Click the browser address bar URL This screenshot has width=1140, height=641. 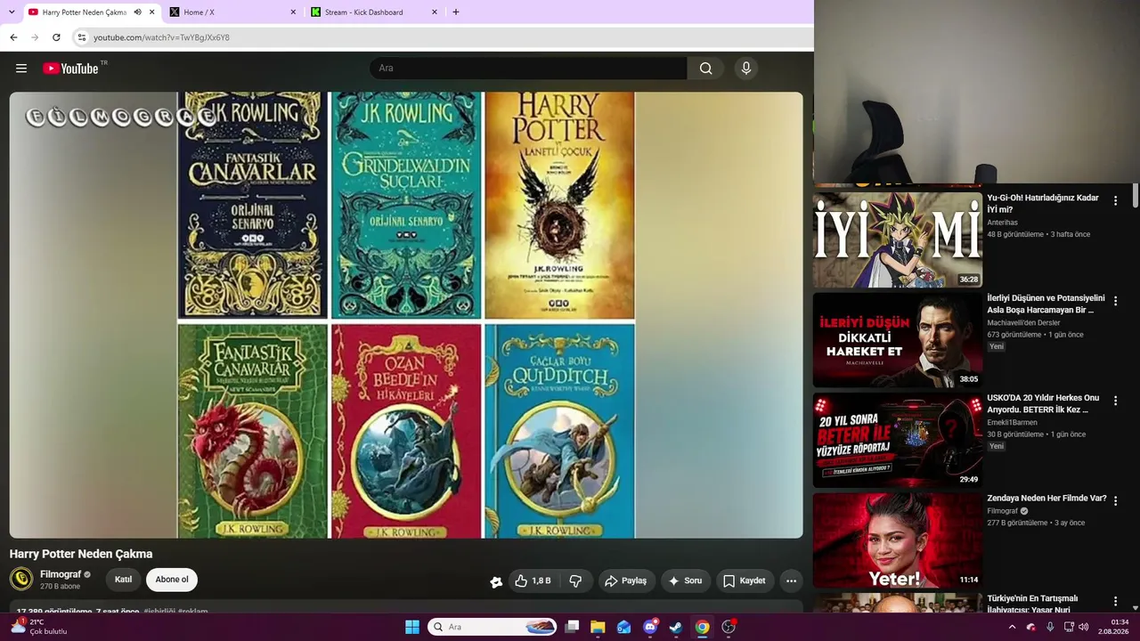point(161,37)
